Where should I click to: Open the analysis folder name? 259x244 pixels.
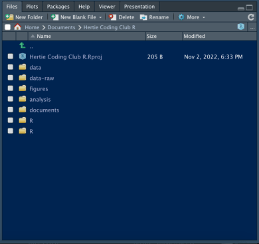(40, 99)
